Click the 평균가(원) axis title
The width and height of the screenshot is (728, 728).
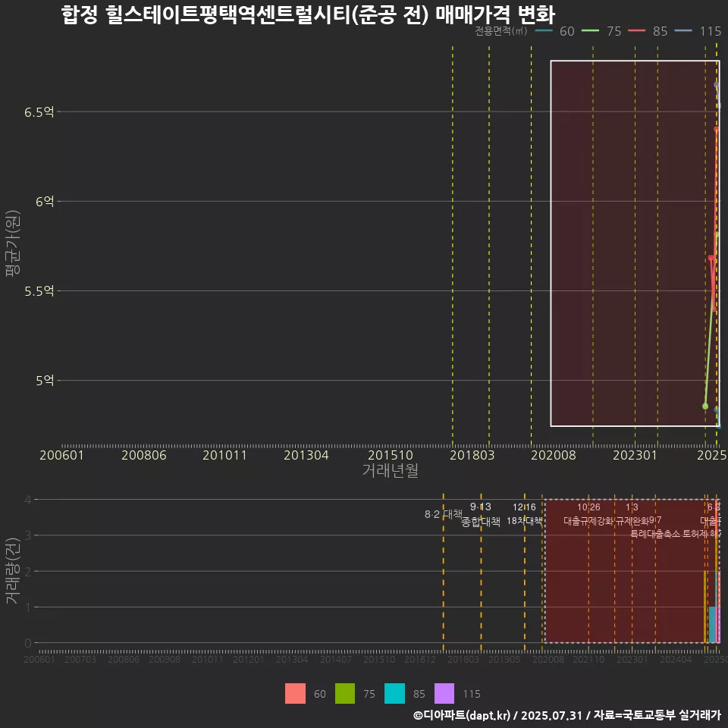point(13,243)
